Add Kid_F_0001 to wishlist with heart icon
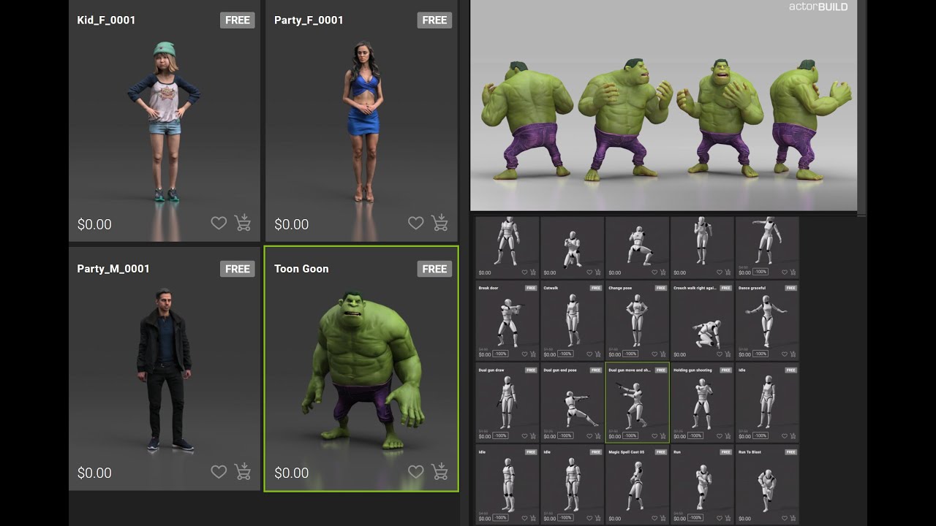Viewport: 936px width, 526px height. tap(219, 224)
